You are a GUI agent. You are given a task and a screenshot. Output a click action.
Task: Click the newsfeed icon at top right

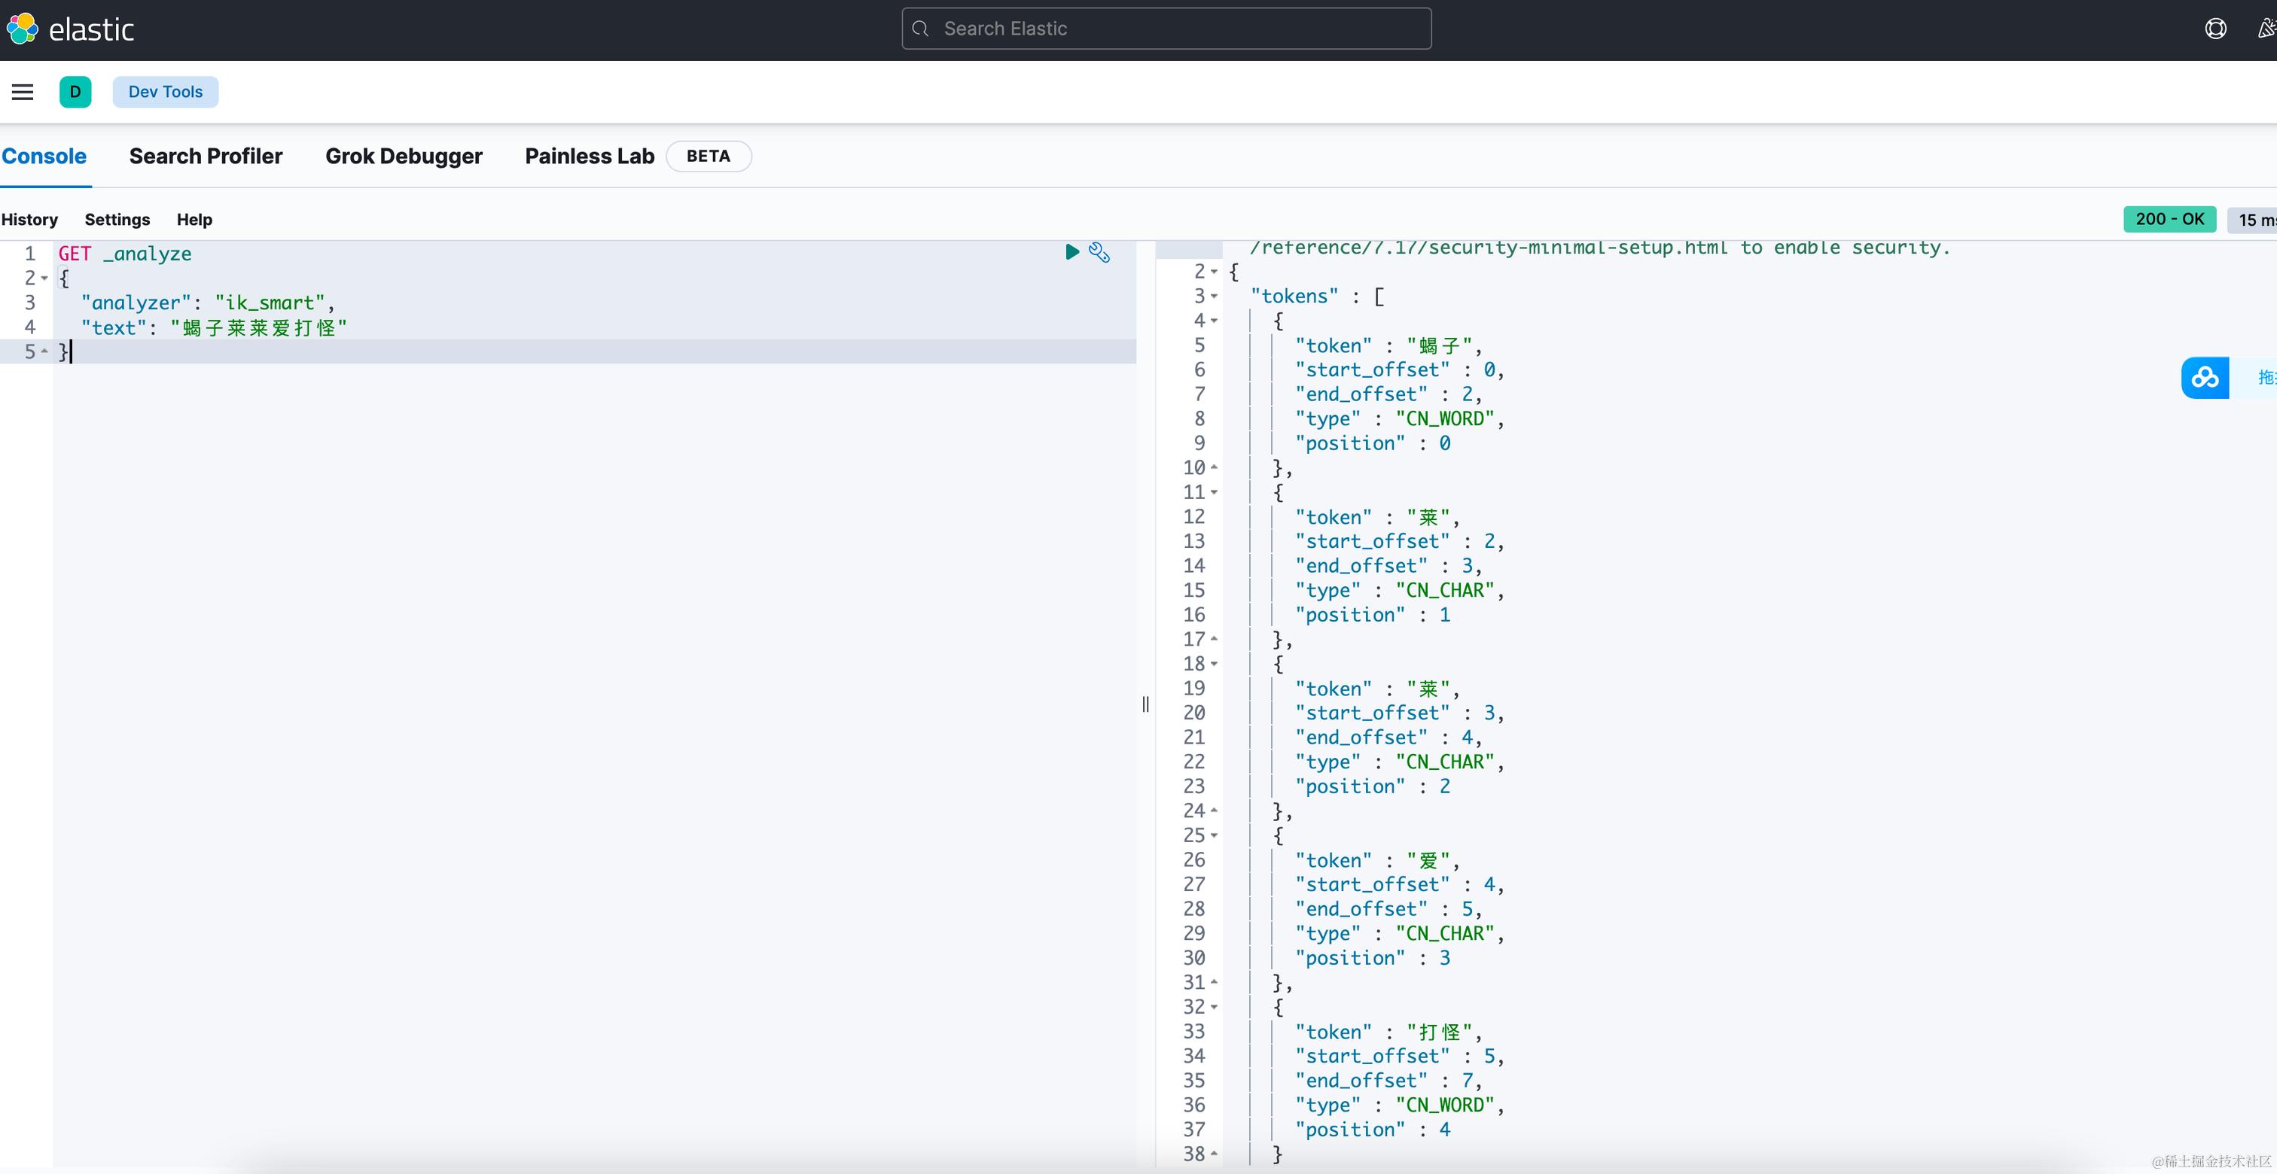click(2265, 29)
